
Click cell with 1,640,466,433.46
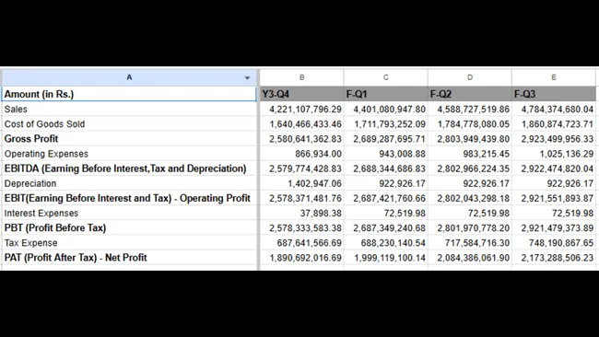(x=301, y=124)
